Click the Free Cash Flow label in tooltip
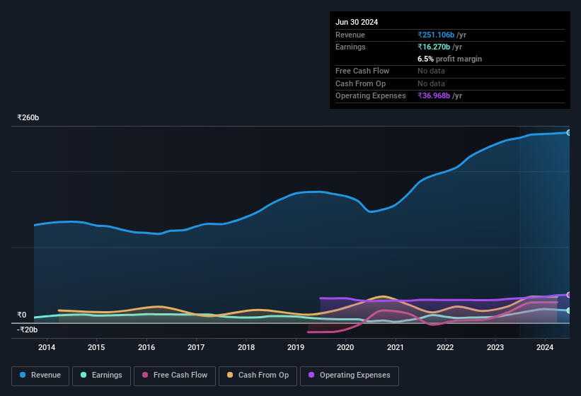The height and width of the screenshot is (396, 581). (x=362, y=71)
